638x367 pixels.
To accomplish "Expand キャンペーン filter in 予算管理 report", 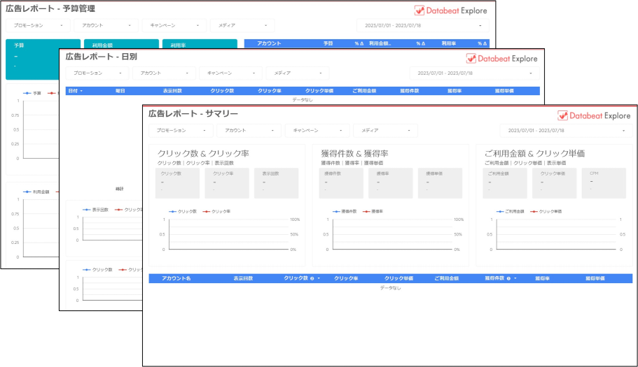I will tap(174, 25).
